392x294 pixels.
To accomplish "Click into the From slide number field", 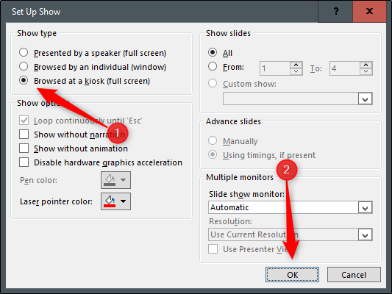I will 275,68.
